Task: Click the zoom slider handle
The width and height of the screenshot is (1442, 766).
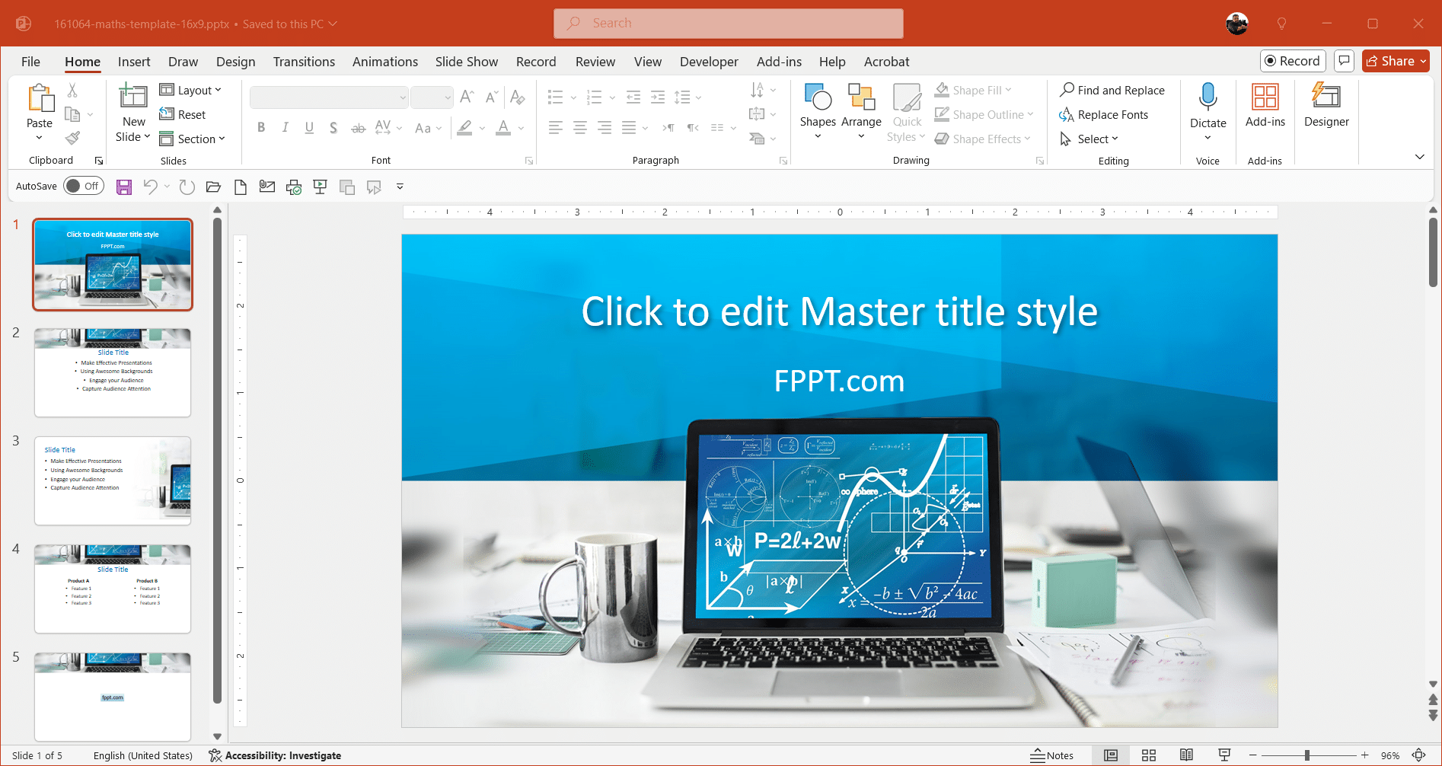Action: 1306,755
